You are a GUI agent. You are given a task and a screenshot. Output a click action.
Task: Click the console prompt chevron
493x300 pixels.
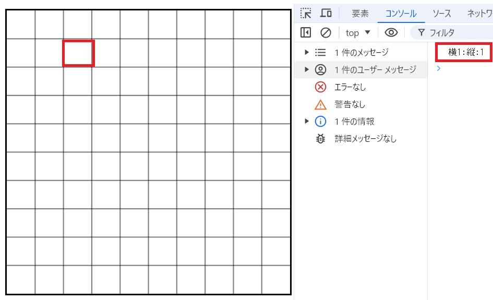click(x=439, y=68)
